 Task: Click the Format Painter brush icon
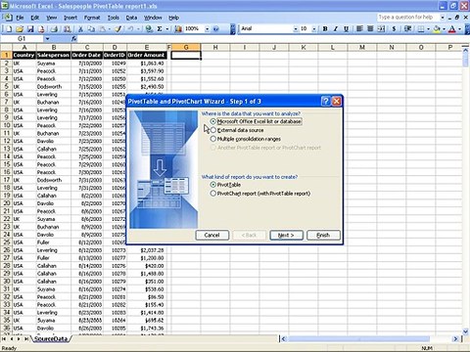[x=117, y=29]
